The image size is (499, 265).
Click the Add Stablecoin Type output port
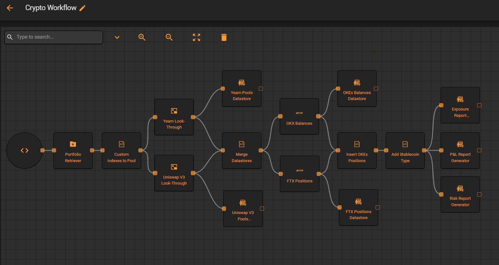click(x=424, y=150)
